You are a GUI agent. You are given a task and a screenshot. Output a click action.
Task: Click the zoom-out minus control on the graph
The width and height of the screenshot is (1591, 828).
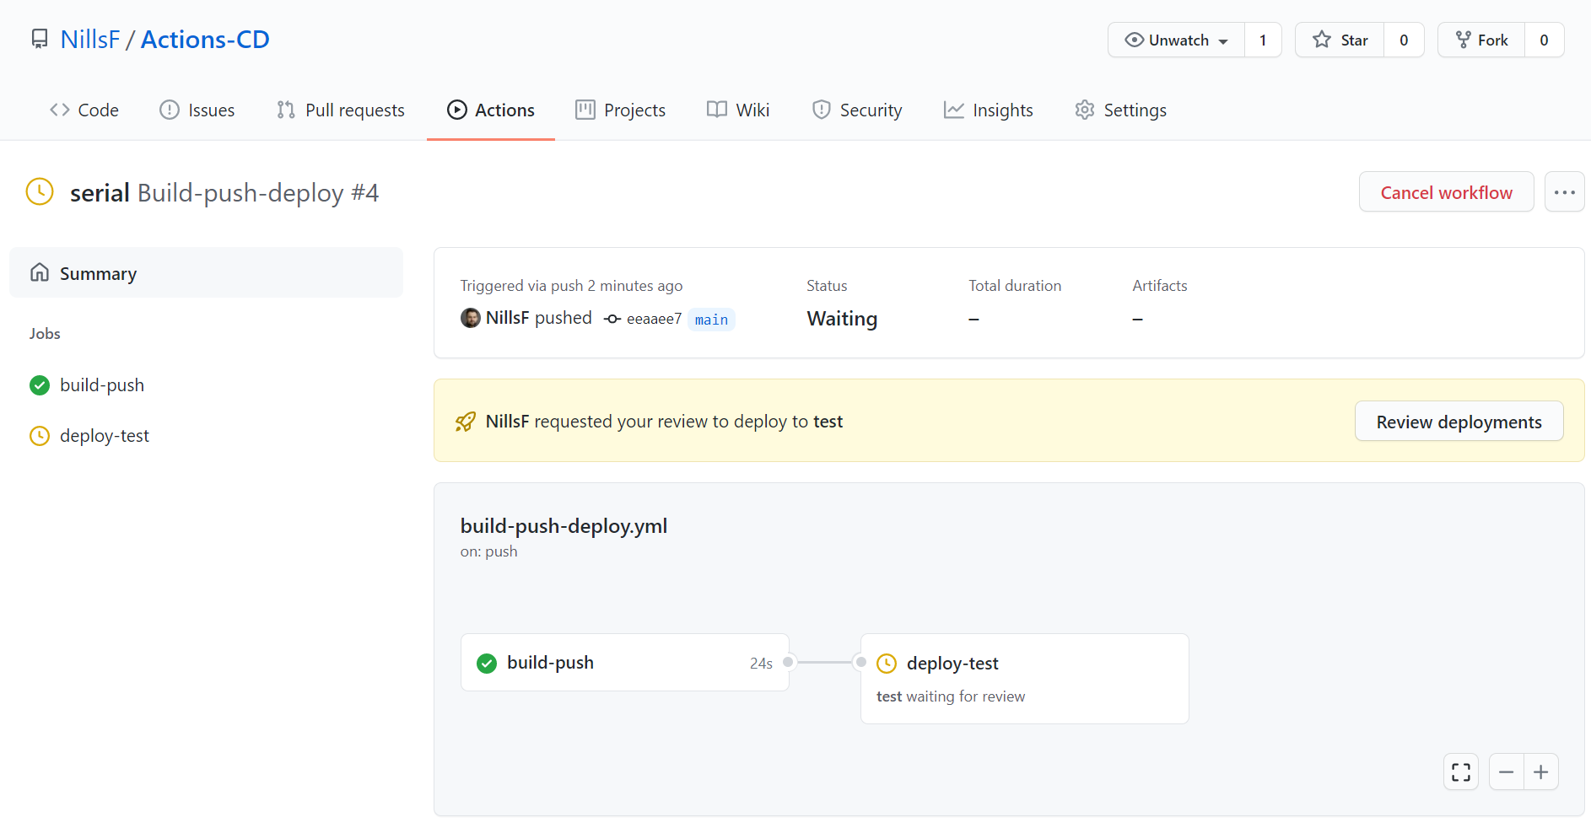pos(1507,772)
